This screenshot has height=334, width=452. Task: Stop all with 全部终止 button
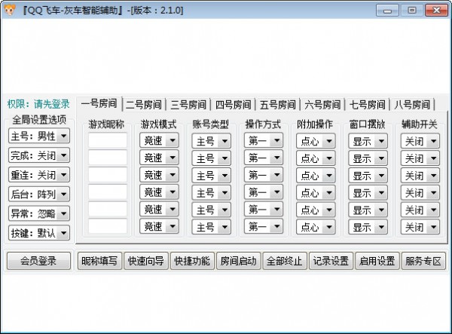[285, 261]
